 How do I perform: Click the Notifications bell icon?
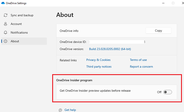pos(6,33)
